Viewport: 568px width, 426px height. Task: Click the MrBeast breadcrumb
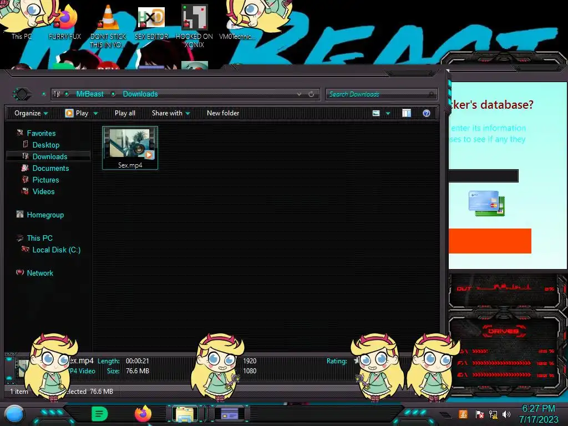[x=90, y=94]
